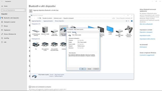Open Digitazione settings page
Viewport: 162px width, 91px height.
(7, 30)
